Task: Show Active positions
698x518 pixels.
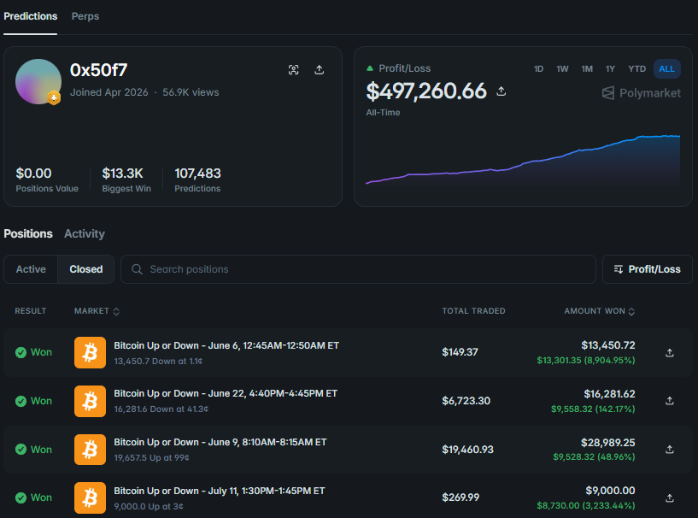Action: coord(31,269)
